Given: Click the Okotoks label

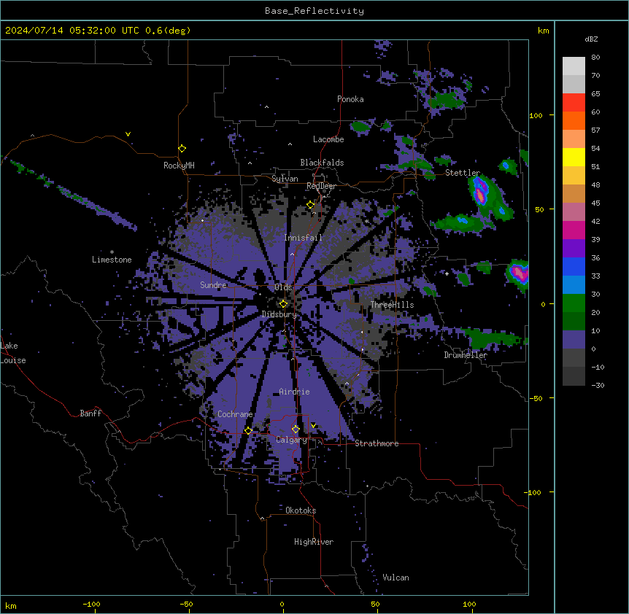Looking at the screenshot, I should [x=301, y=510].
